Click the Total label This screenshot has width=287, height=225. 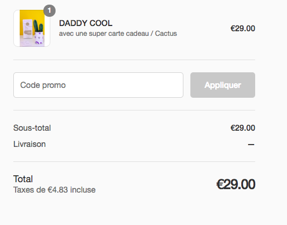click(x=23, y=179)
